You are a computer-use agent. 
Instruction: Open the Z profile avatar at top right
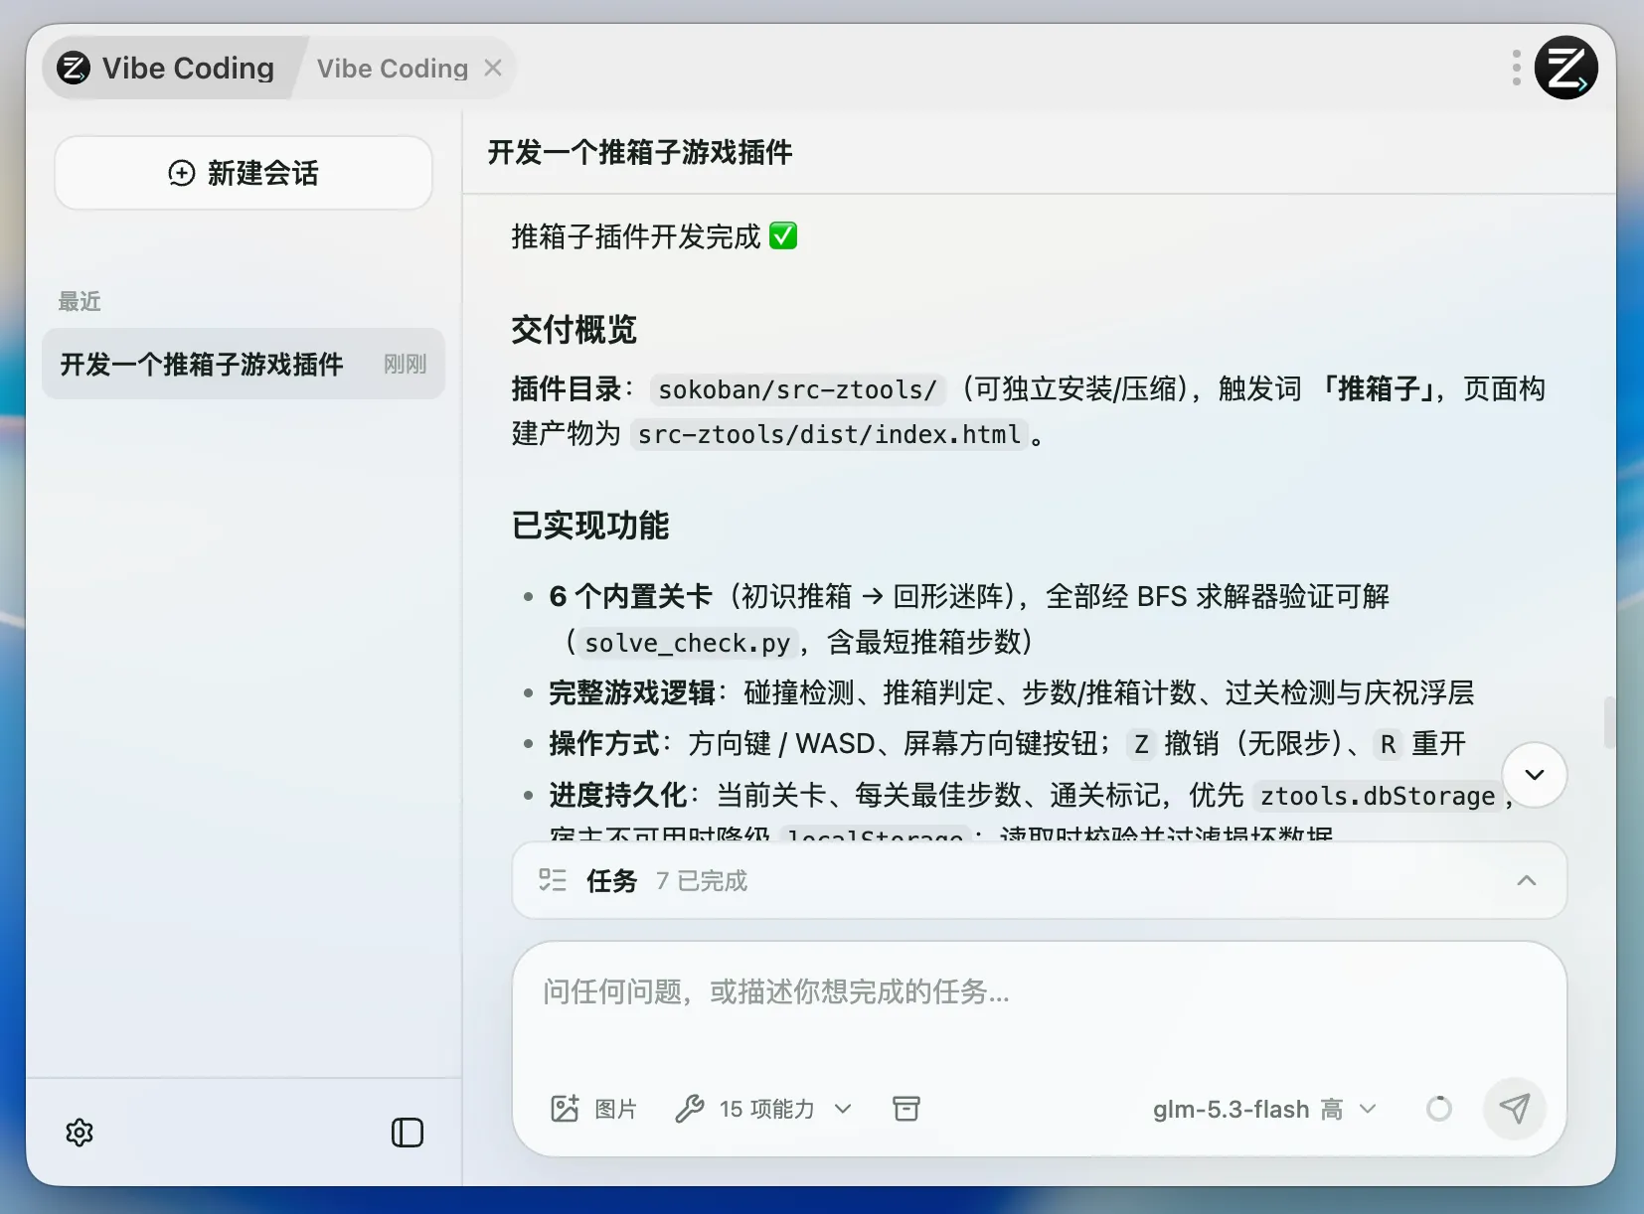pyautogui.click(x=1565, y=68)
